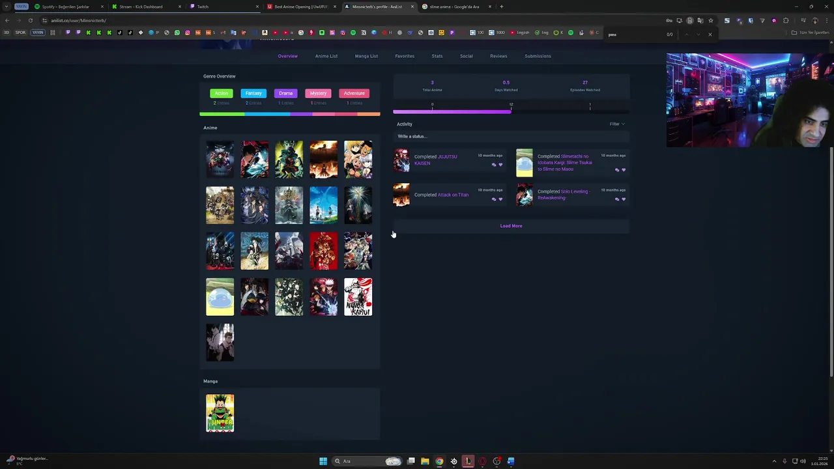Open the volume icon in system tray
834x469 pixels.
(x=803, y=461)
